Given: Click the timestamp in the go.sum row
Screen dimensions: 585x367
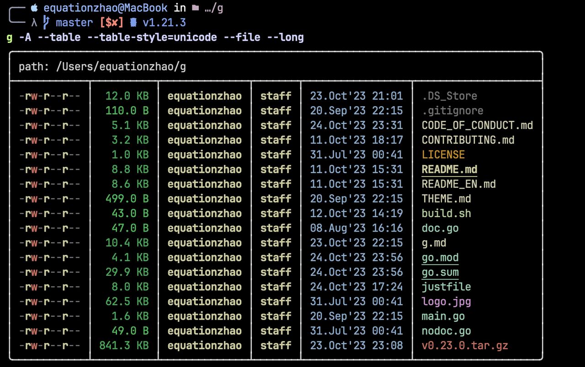Looking at the screenshot, I should coord(356,272).
